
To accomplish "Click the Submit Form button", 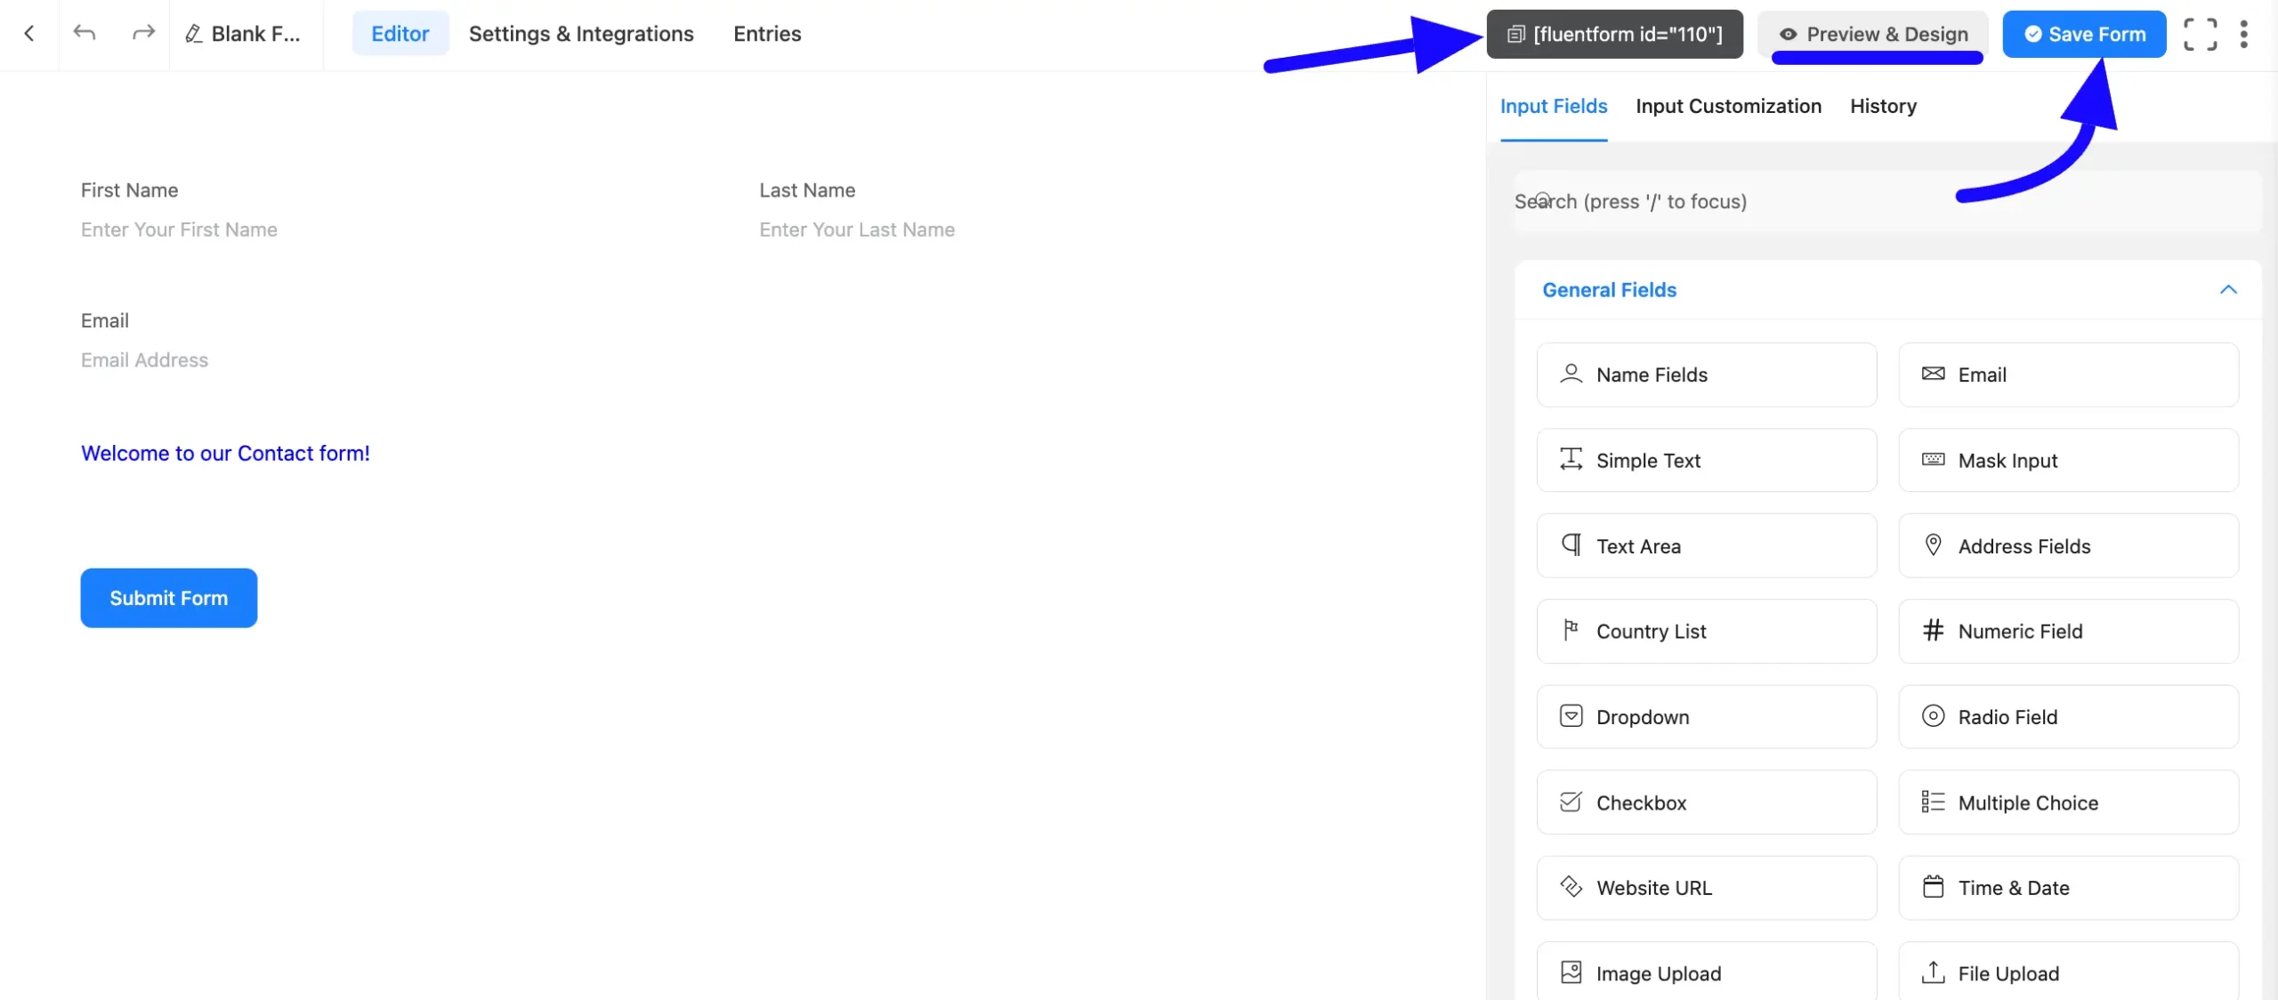I will click(x=169, y=598).
